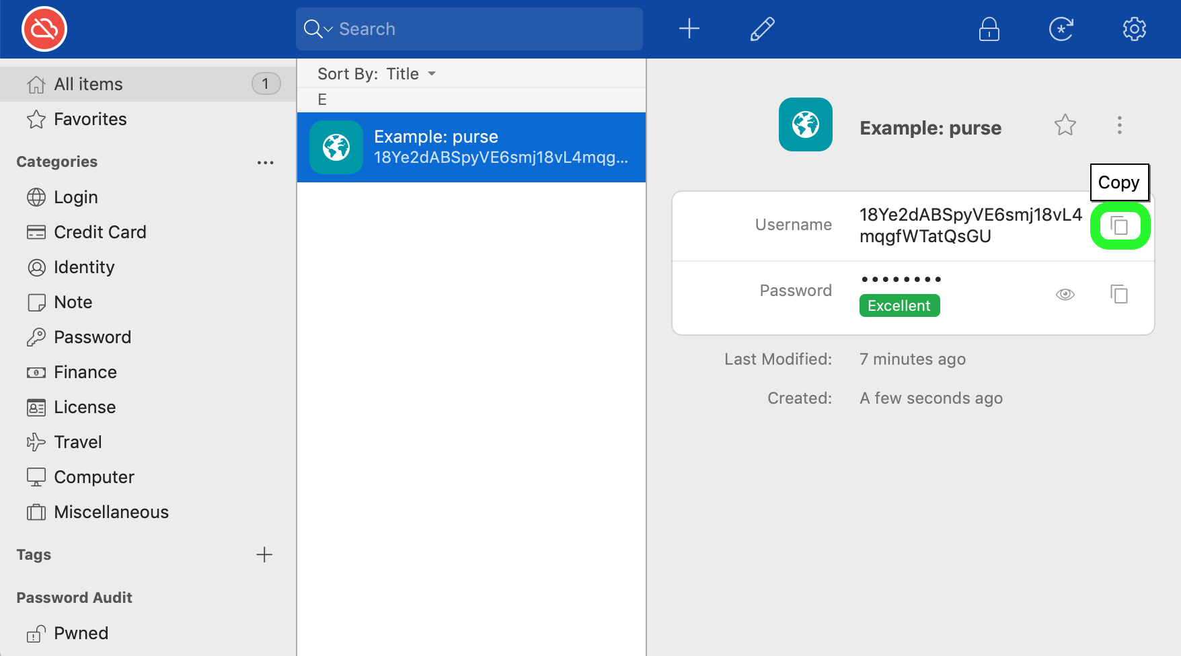This screenshot has height=656, width=1181.
Task: Open settings gear icon
Action: 1135,29
